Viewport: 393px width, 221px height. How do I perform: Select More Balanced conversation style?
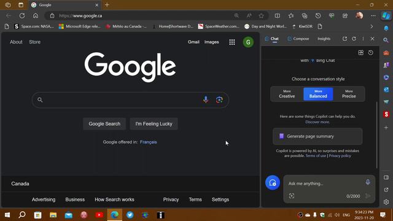tap(318, 94)
